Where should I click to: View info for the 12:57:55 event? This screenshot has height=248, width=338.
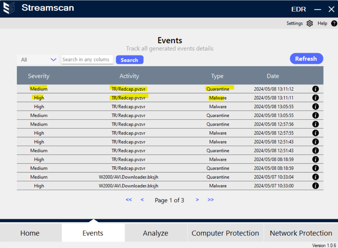(315, 133)
